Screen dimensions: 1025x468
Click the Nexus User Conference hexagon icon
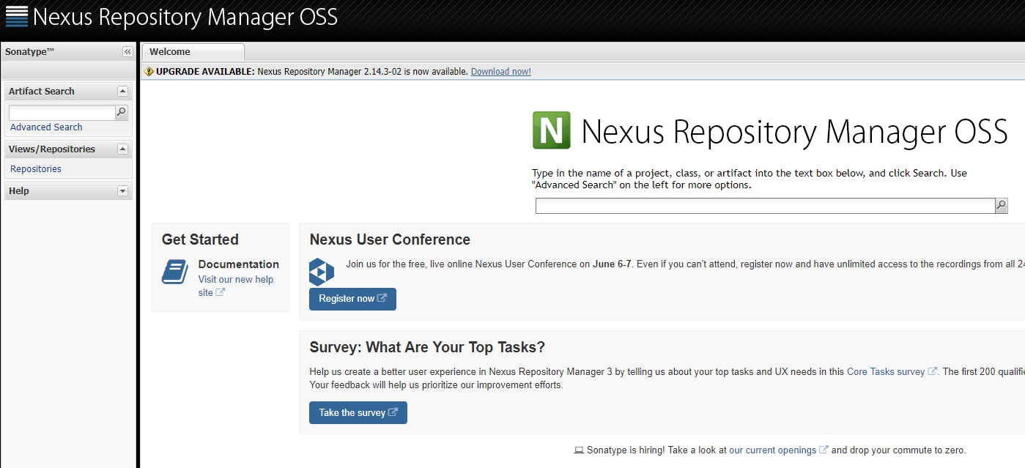(x=322, y=272)
